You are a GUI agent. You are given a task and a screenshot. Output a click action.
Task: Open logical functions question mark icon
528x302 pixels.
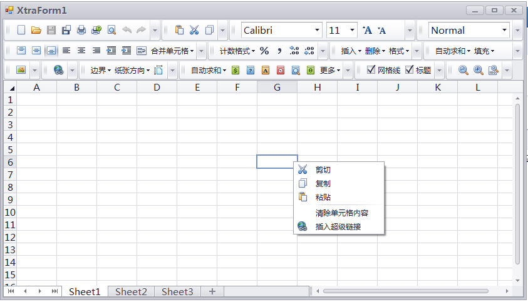click(x=250, y=70)
